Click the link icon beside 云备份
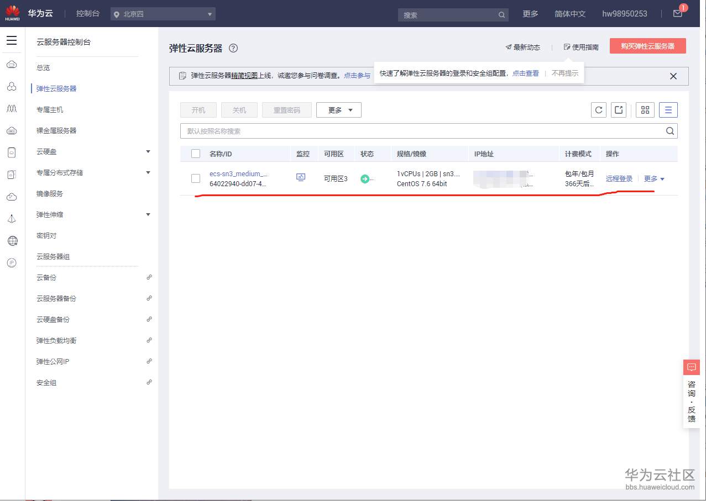Image resolution: width=706 pixels, height=501 pixels. coord(149,277)
